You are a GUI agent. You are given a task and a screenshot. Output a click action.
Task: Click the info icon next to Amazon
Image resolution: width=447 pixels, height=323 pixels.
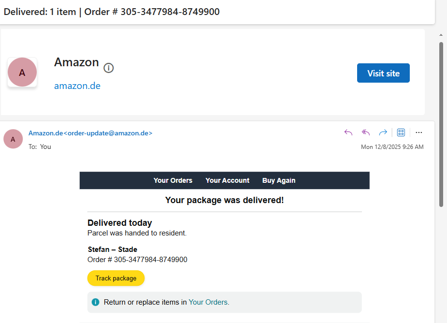[x=109, y=68]
